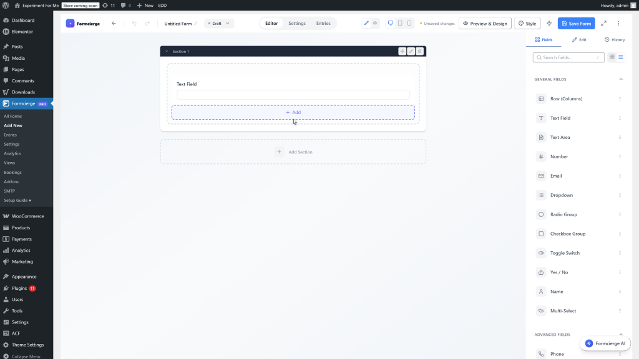Switch to the Entries tab
The height and width of the screenshot is (359, 639).
[323, 23]
